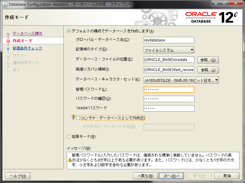
Task: Click the 管理パスワード password field
Action: point(169,90)
